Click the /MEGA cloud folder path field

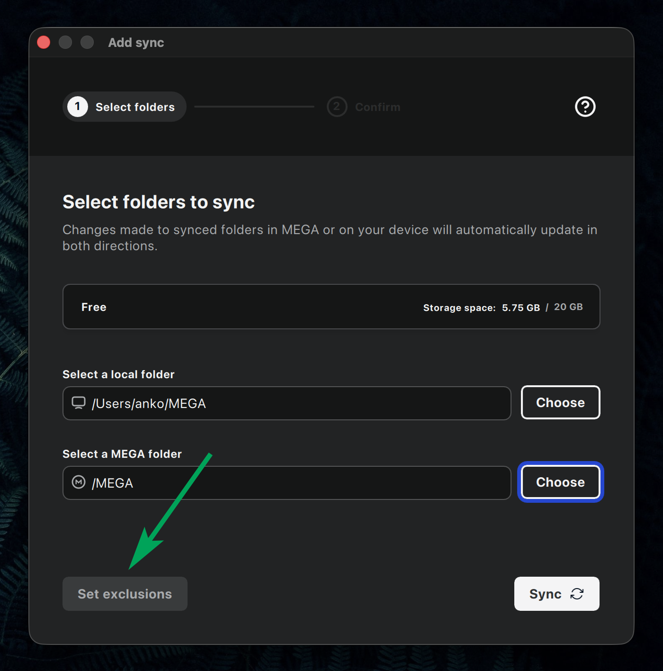[294, 483]
